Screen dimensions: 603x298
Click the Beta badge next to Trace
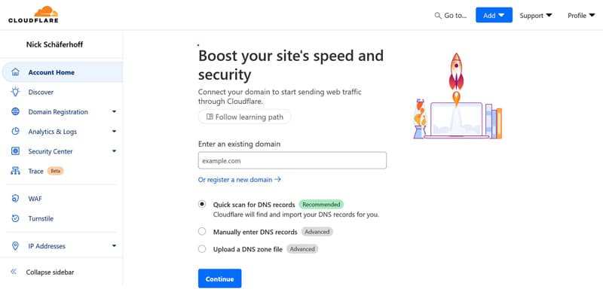pyautogui.click(x=55, y=171)
